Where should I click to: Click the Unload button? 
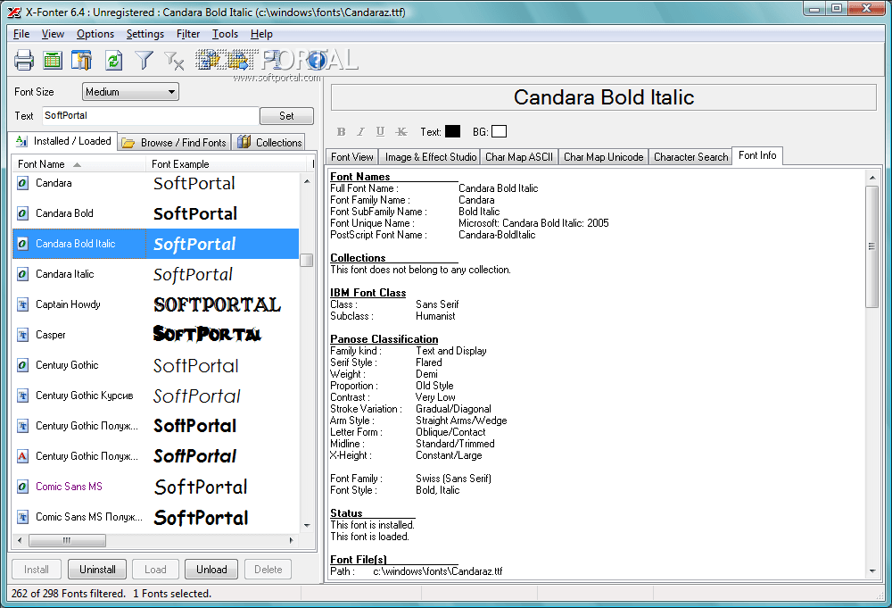(211, 570)
